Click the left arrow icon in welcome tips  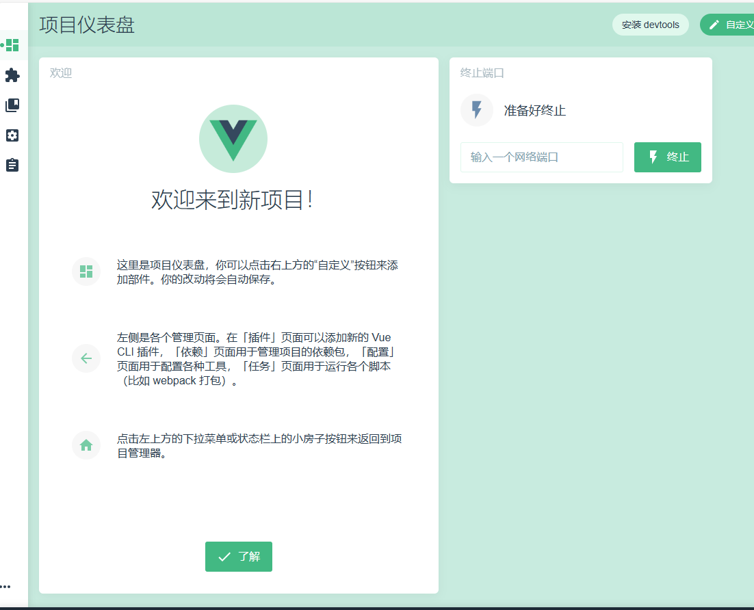[86, 358]
